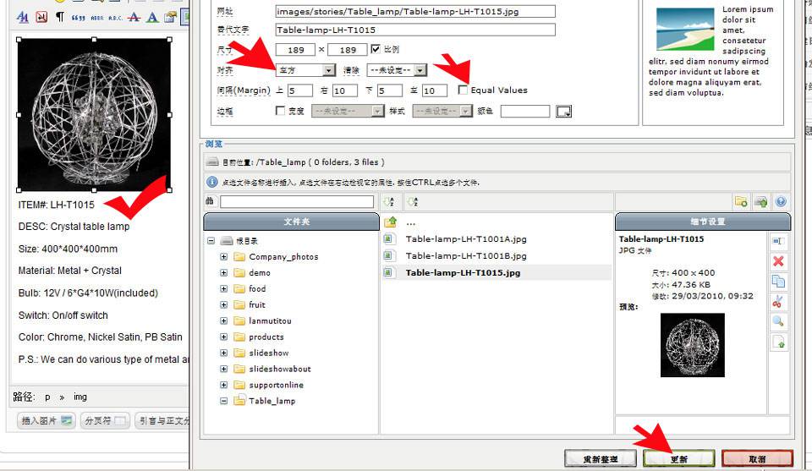Image resolution: width=812 pixels, height=471 pixels.
Task: Click the p element in the path bar
Action: (x=47, y=397)
